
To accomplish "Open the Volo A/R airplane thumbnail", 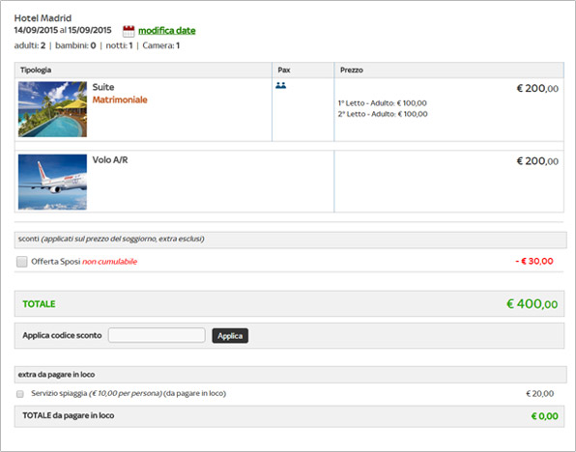I will (x=52, y=183).
